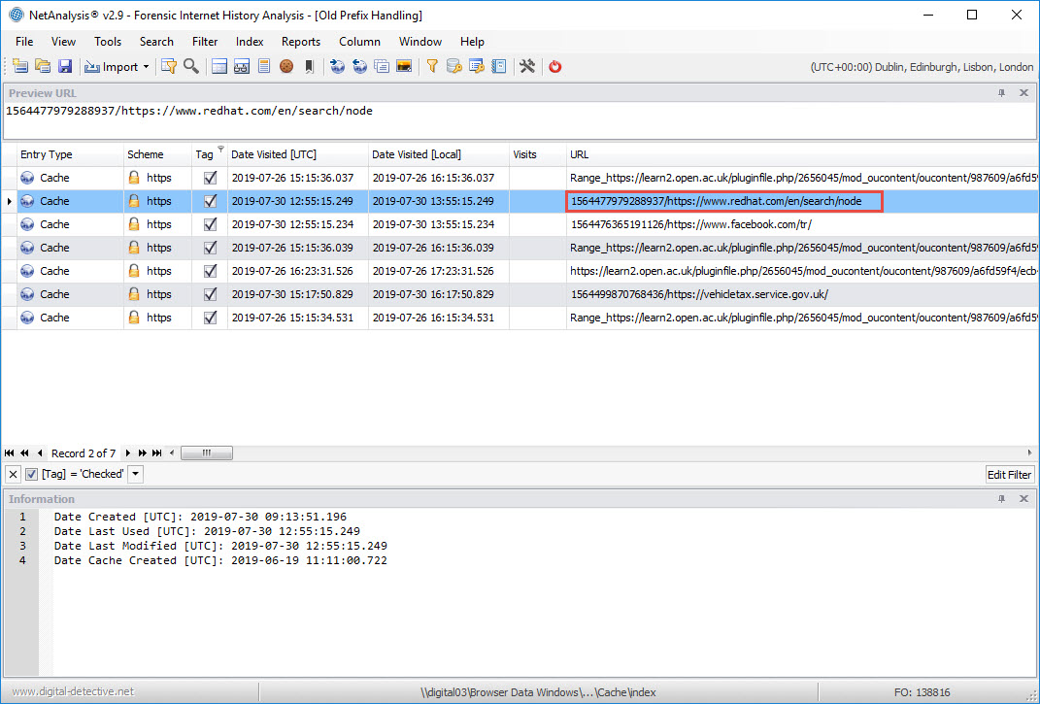Click the database with key icon
This screenshot has height=704, width=1040.
click(x=454, y=66)
